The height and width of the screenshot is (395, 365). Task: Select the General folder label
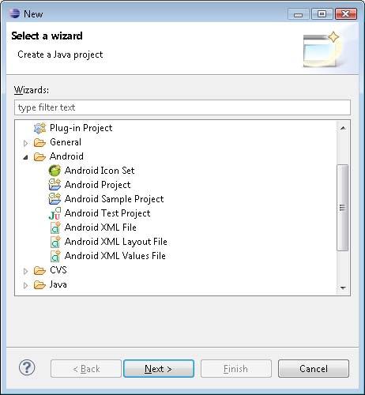(x=66, y=142)
